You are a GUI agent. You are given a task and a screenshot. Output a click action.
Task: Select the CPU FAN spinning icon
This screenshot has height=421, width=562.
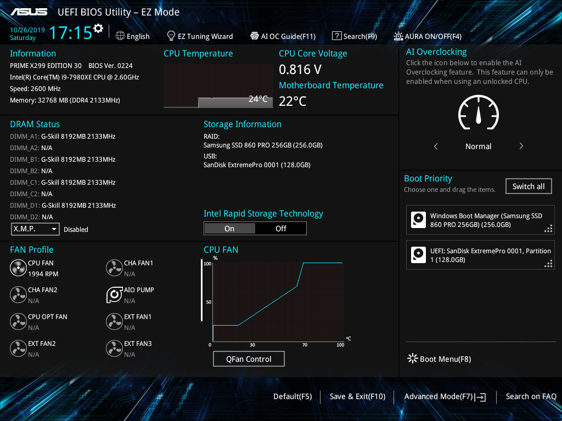pos(18,268)
